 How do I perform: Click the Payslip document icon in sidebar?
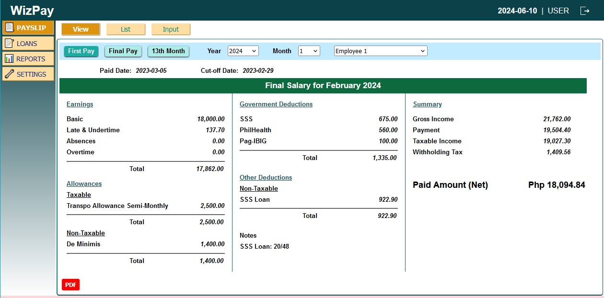coord(9,28)
